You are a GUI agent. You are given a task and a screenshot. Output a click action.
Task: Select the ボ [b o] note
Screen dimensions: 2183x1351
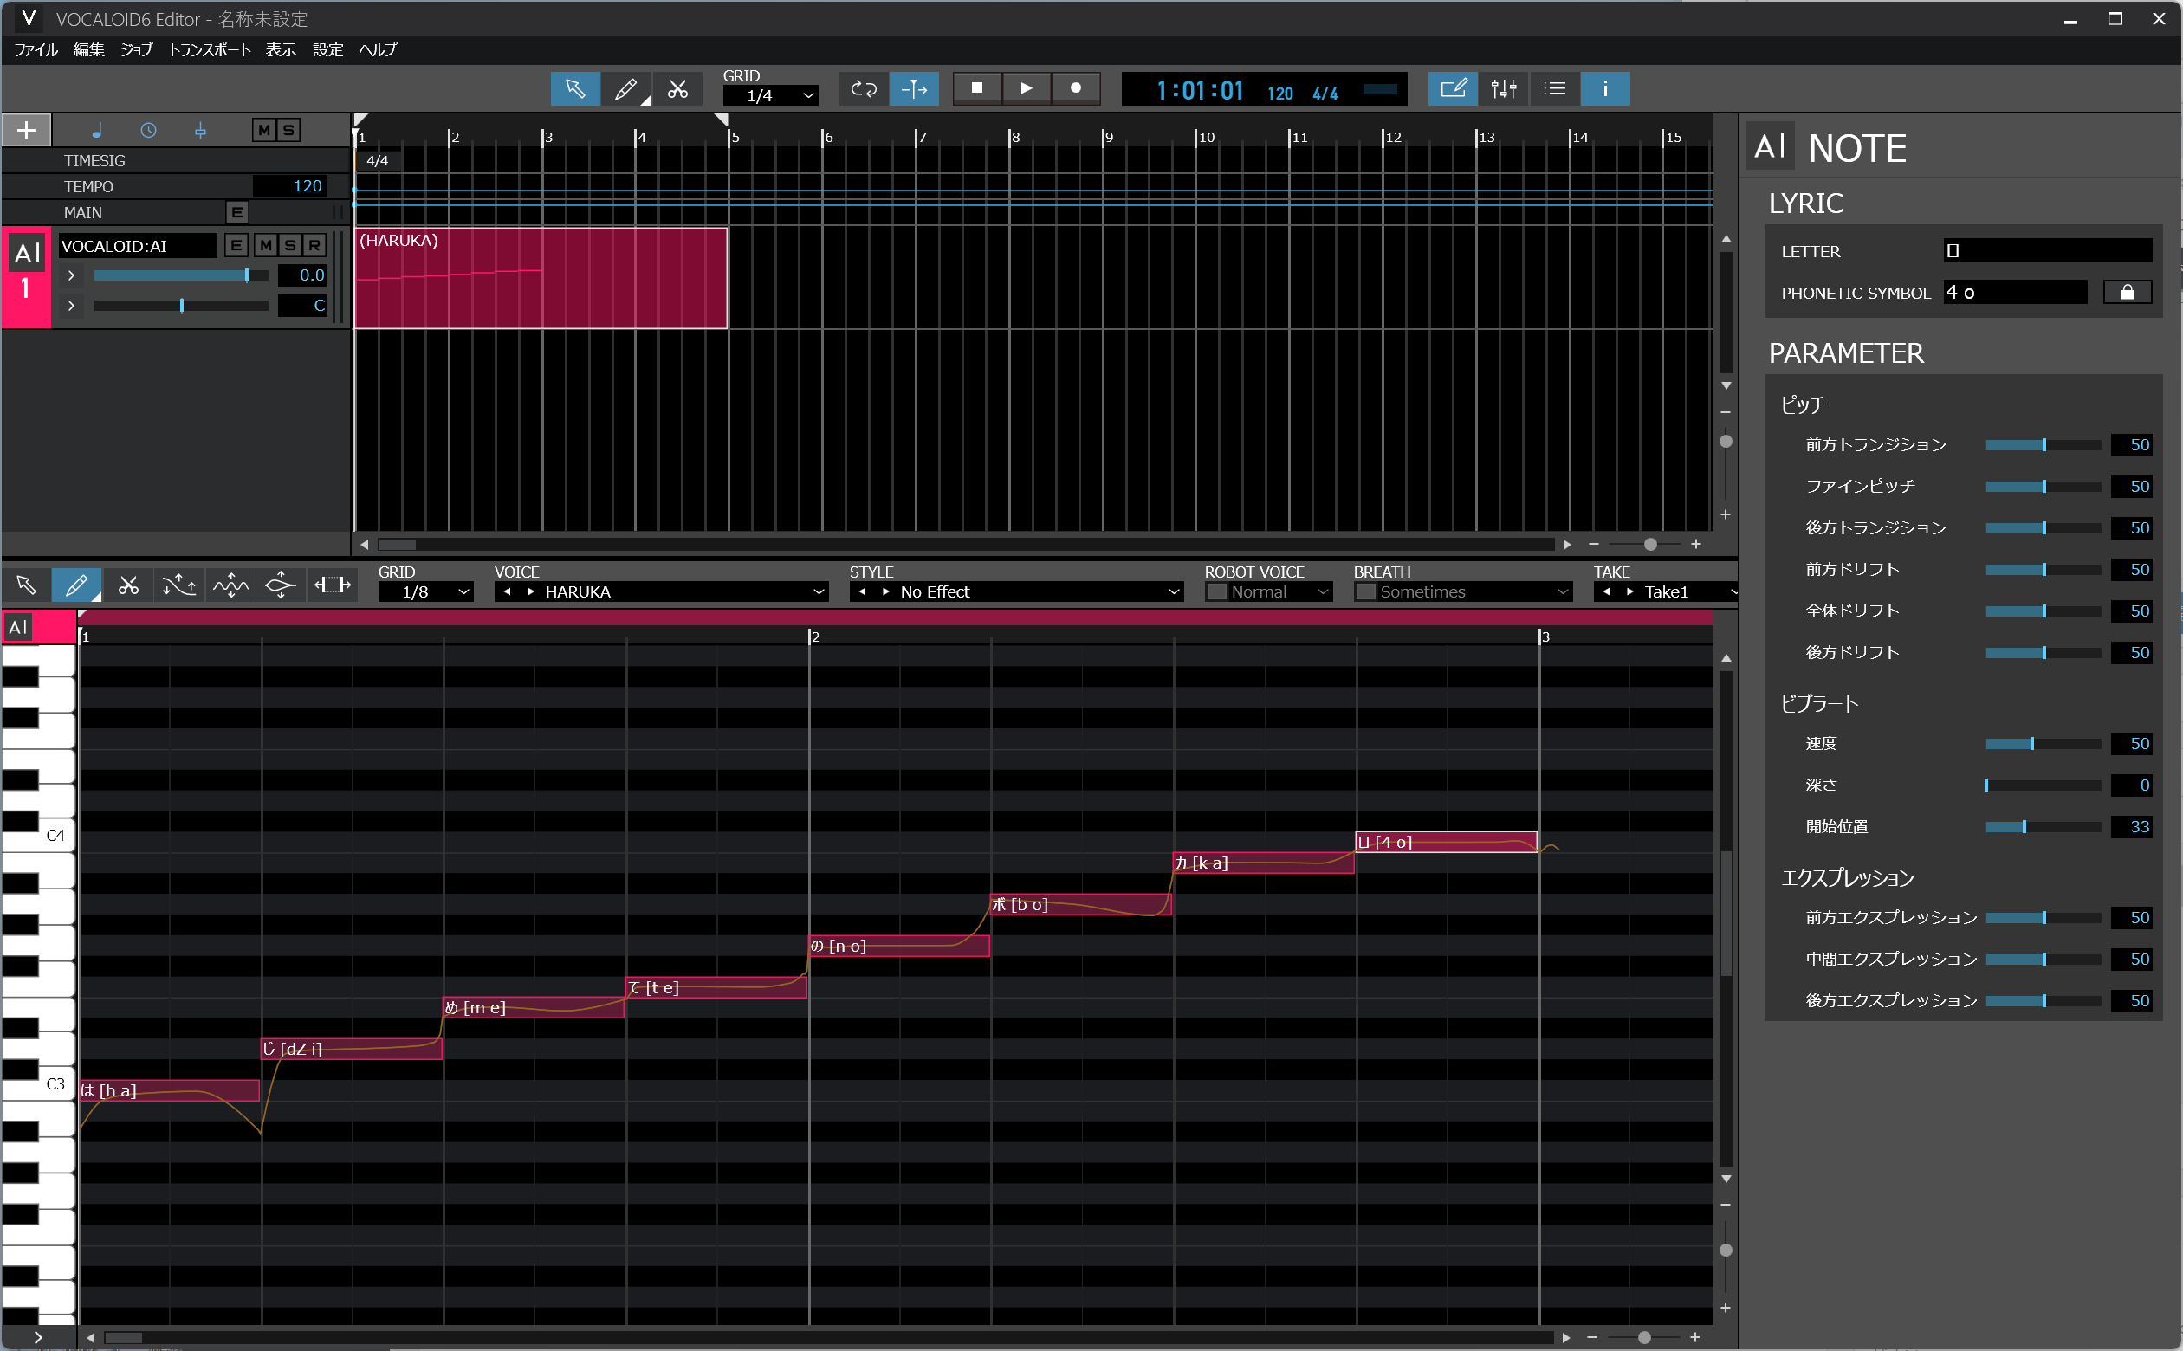pyautogui.click(x=1080, y=904)
